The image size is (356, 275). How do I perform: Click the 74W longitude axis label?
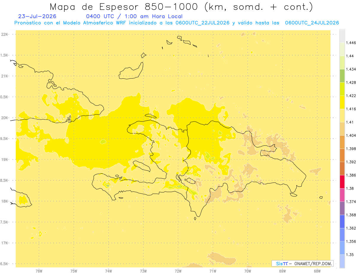[108, 271]
